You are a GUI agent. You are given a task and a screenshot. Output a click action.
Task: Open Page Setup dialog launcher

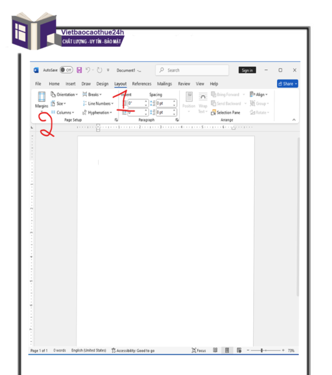click(x=116, y=120)
